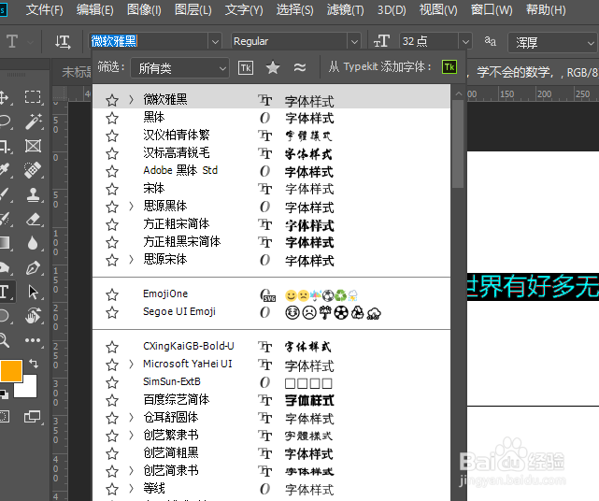
Task: Click the font list scrollbar thumb
Action: pyautogui.click(x=458, y=144)
